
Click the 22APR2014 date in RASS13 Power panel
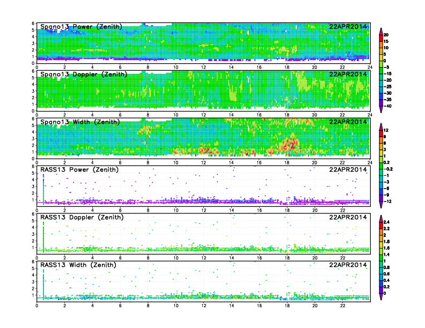(348, 170)
